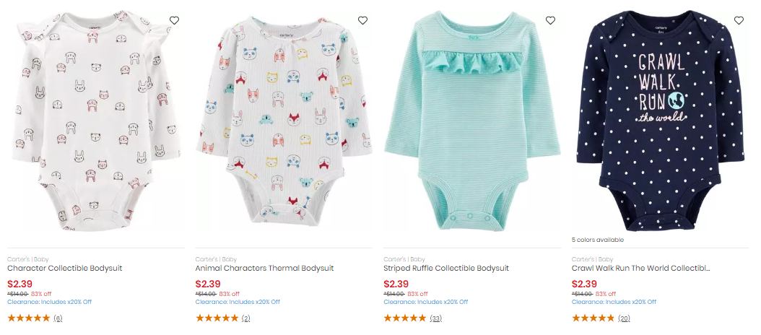
Task: Open Striped Ruffle Collectible Bodysuit title link
Action: pyautogui.click(x=446, y=268)
